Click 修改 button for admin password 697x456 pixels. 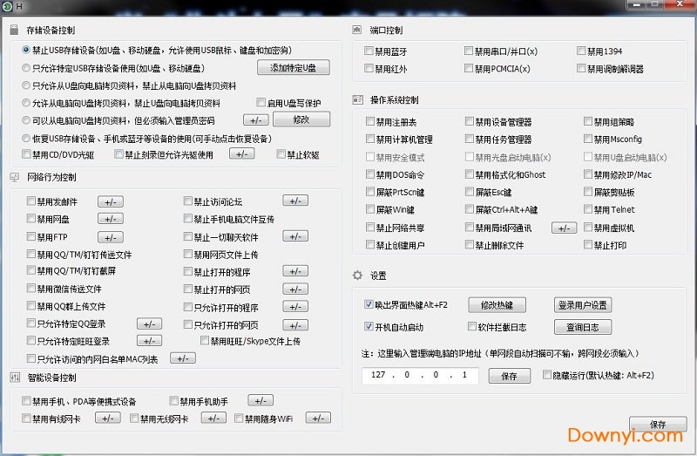point(301,119)
